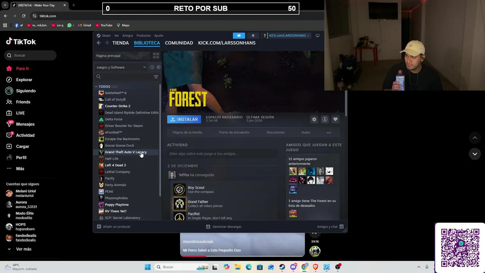Open the KICK.COM/LARSSONHANS profile tab

(x=227, y=43)
